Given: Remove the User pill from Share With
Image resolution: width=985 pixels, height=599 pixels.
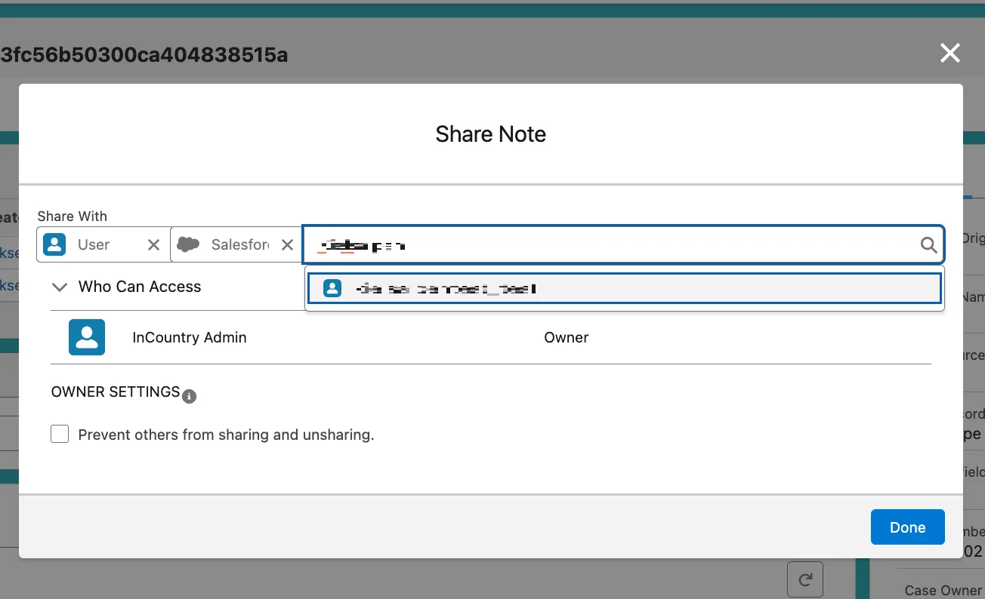Looking at the screenshot, I should pyautogui.click(x=153, y=244).
